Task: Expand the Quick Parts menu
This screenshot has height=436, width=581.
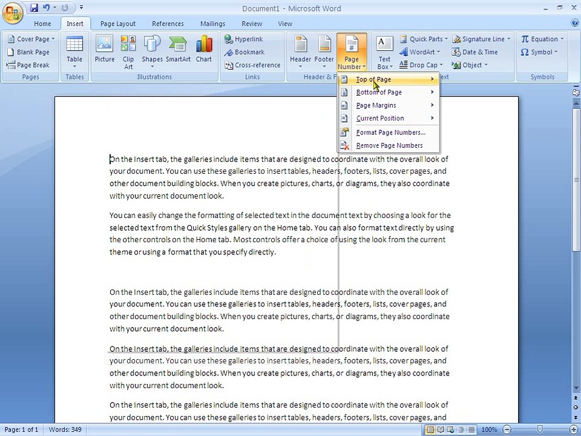Action: [x=424, y=39]
